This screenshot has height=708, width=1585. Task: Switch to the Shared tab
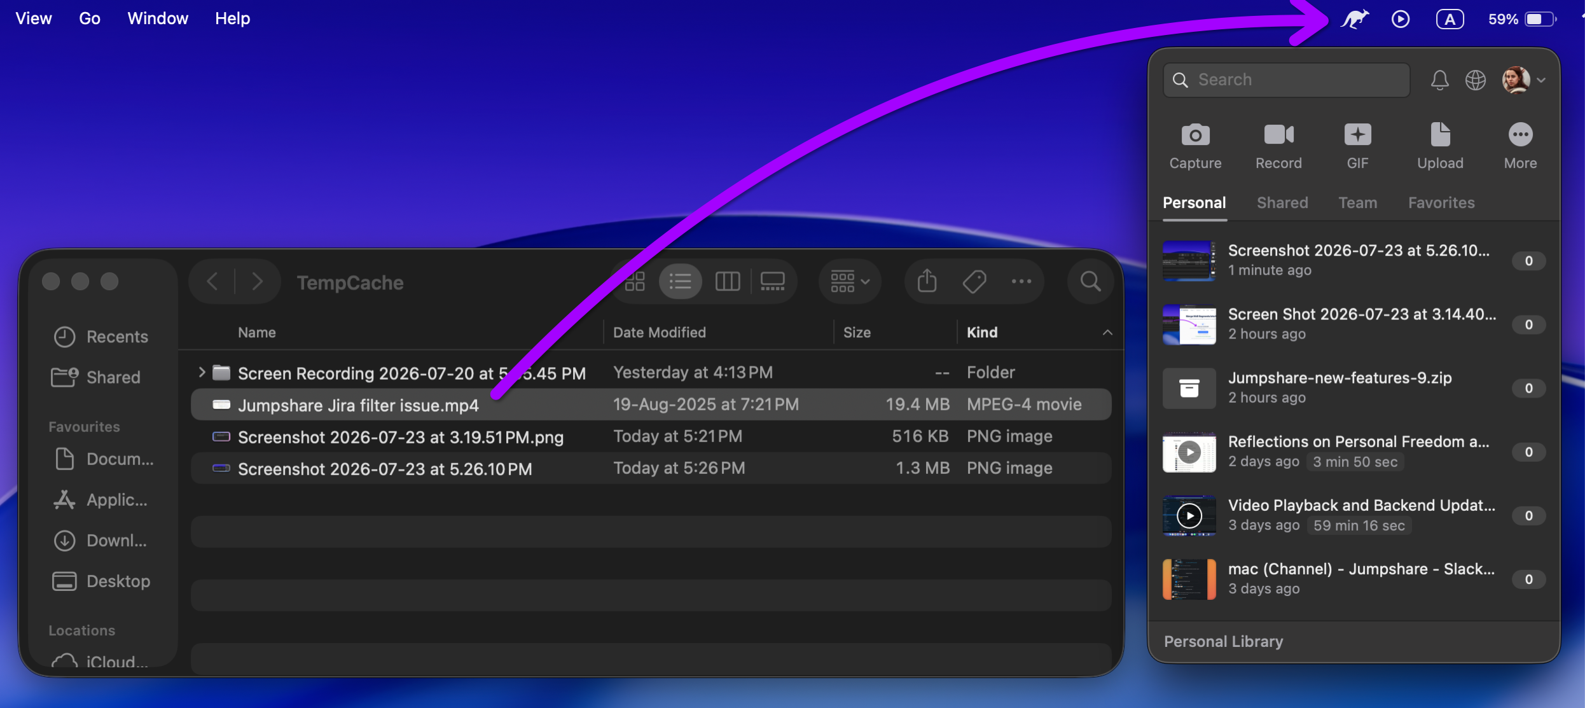tap(1282, 203)
